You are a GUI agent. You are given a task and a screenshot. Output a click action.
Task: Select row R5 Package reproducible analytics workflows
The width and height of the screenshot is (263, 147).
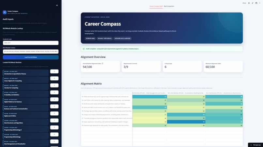click(107, 111)
